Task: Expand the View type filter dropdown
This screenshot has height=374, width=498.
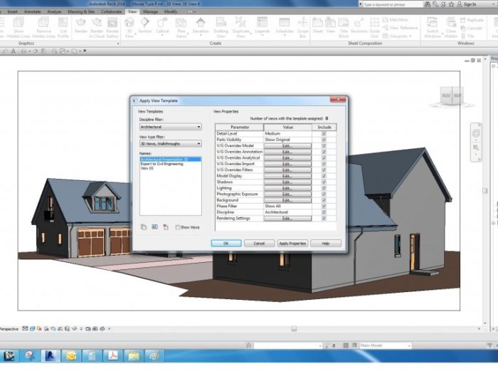Action: point(170,144)
